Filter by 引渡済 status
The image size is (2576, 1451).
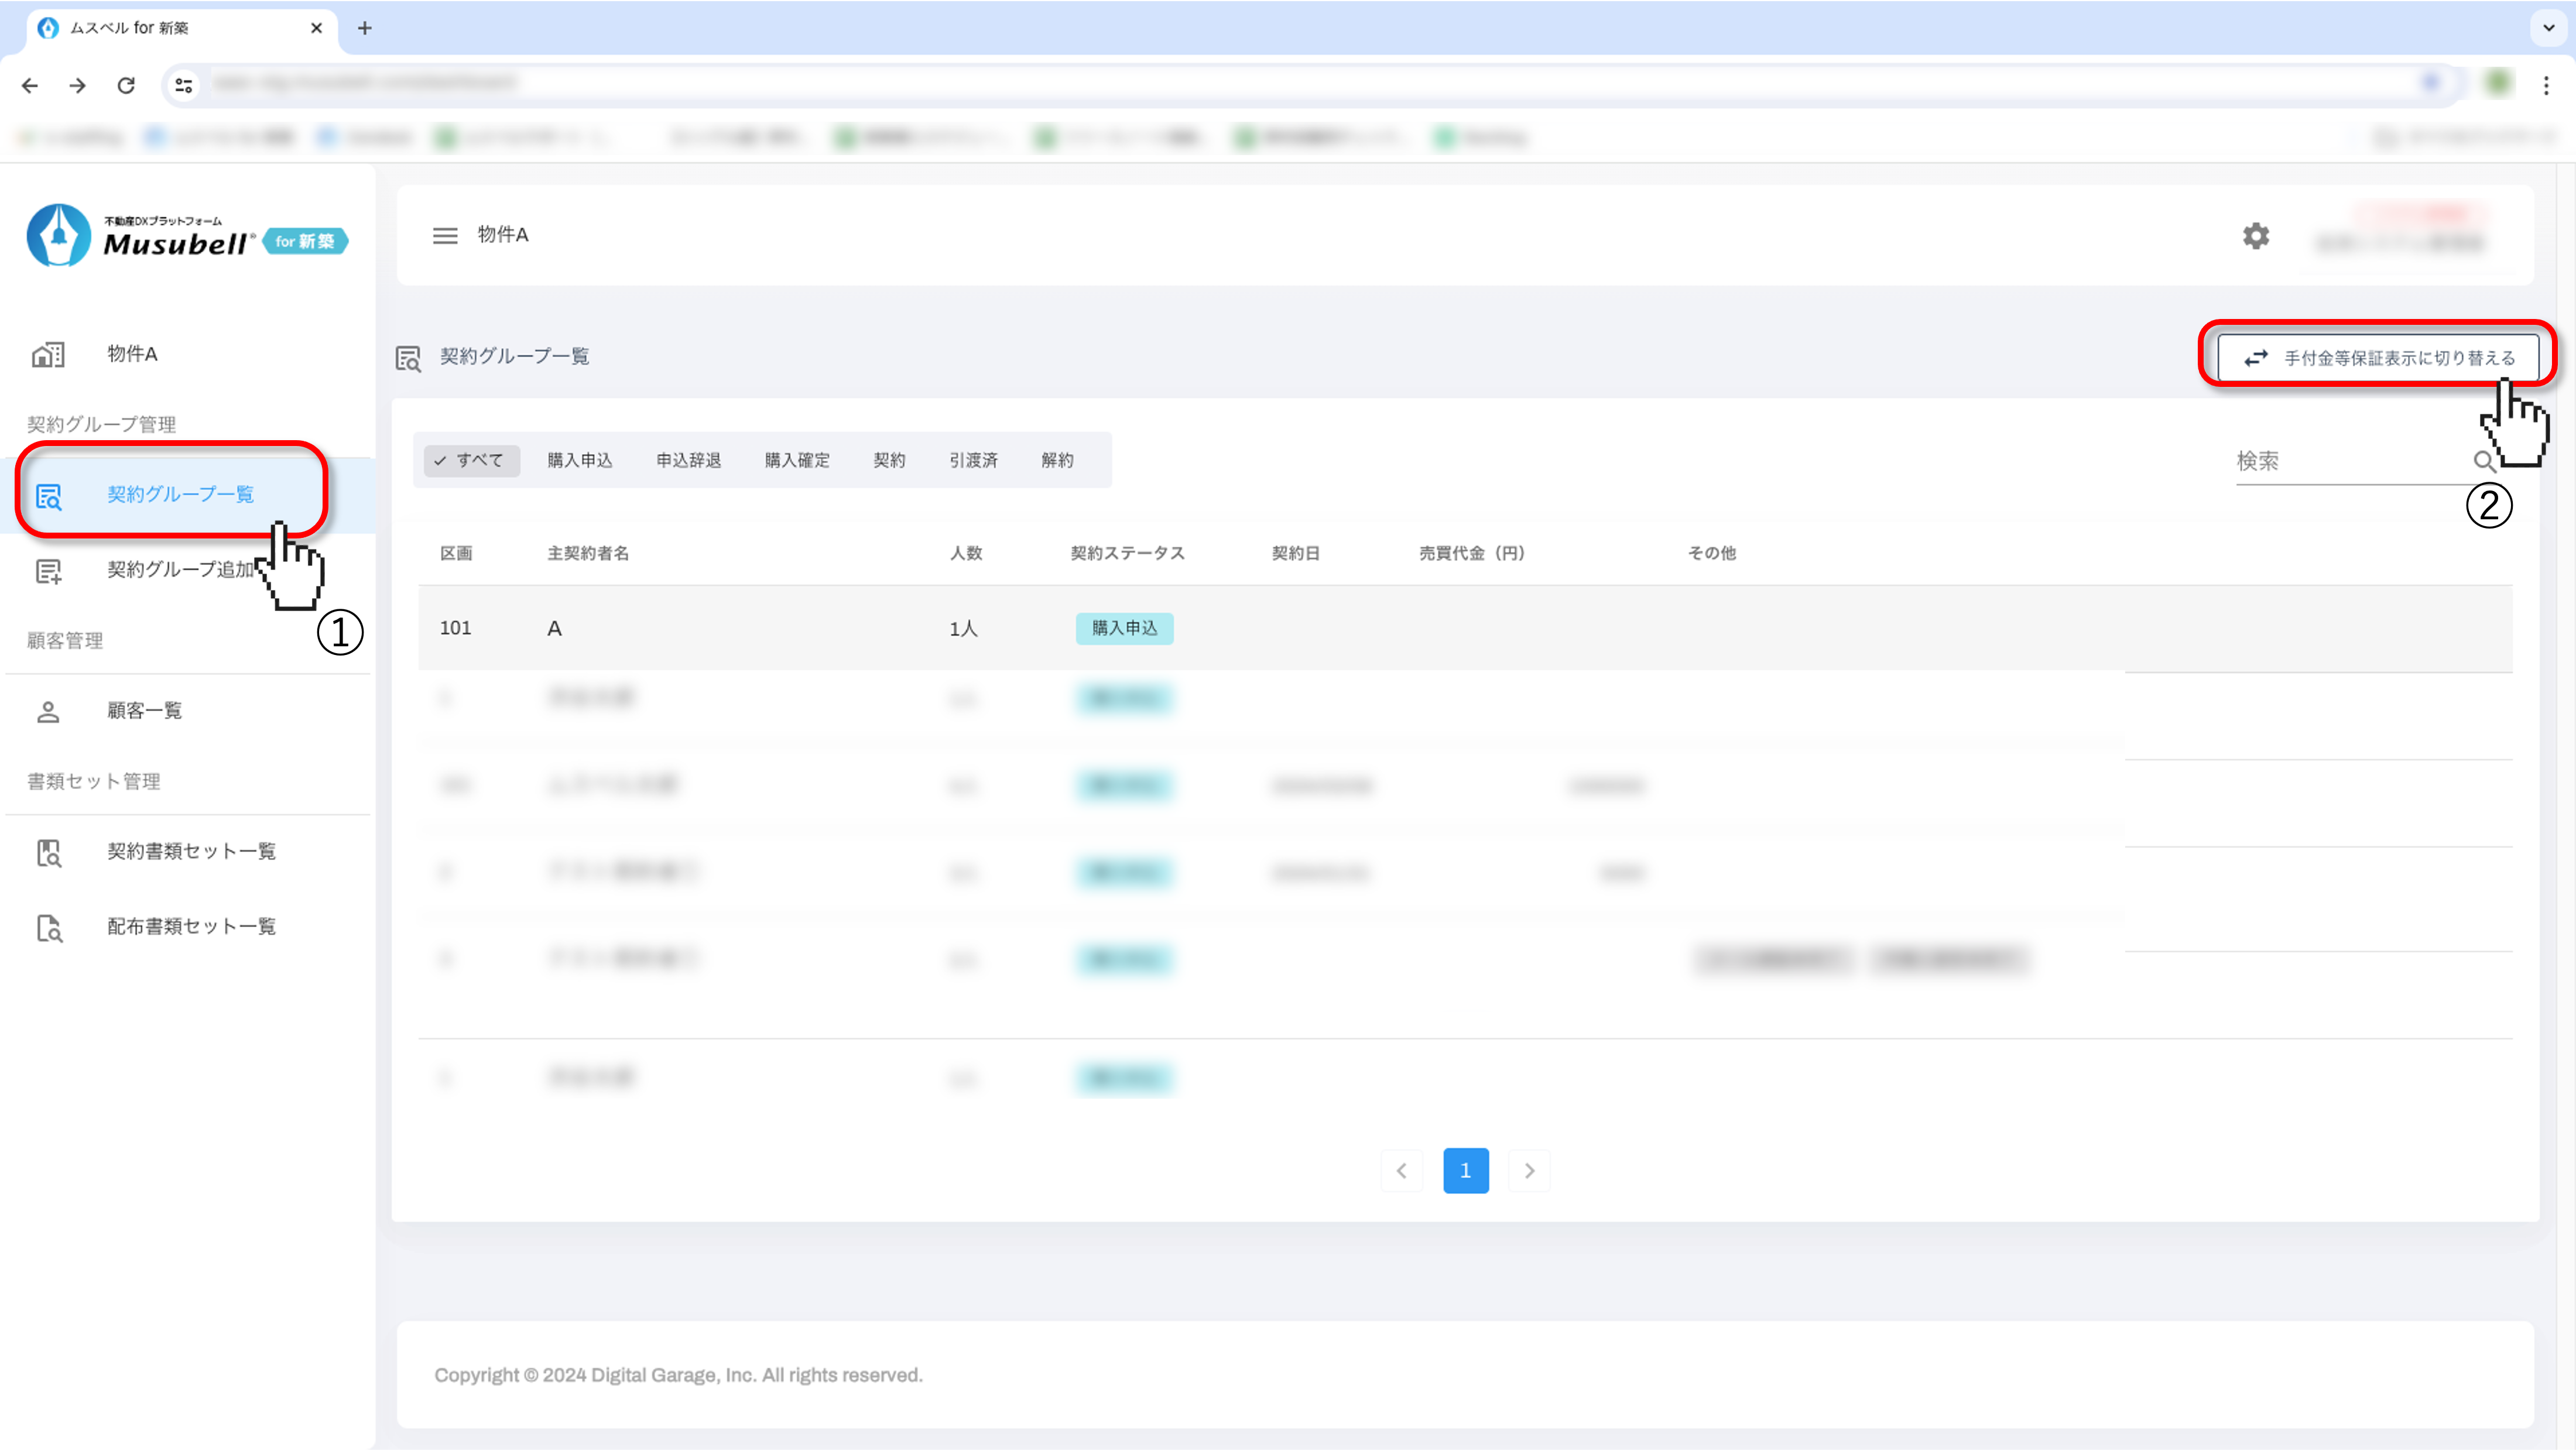click(x=973, y=460)
